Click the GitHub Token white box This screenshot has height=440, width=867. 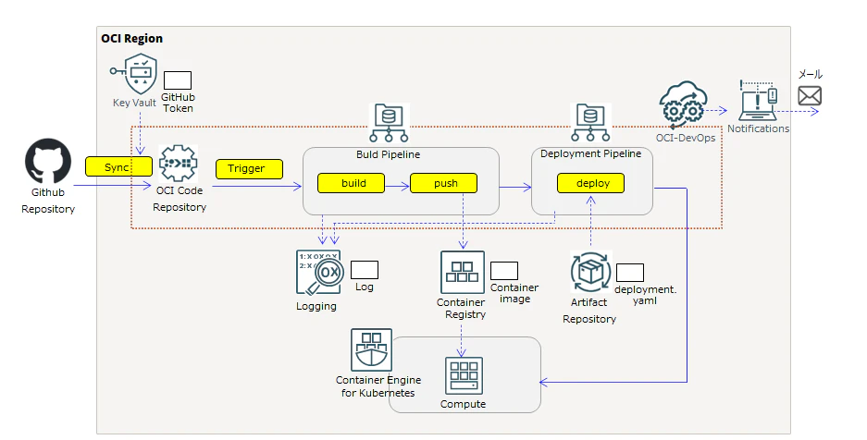click(x=178, y=80)
